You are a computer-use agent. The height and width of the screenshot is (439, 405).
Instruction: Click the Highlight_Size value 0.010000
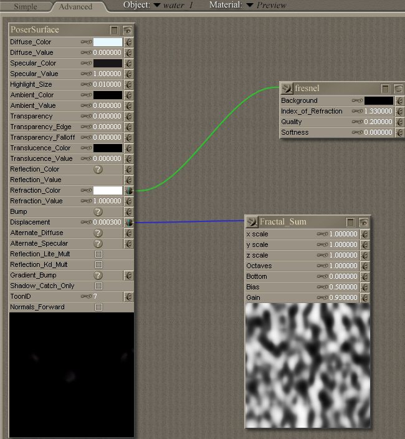107,85
